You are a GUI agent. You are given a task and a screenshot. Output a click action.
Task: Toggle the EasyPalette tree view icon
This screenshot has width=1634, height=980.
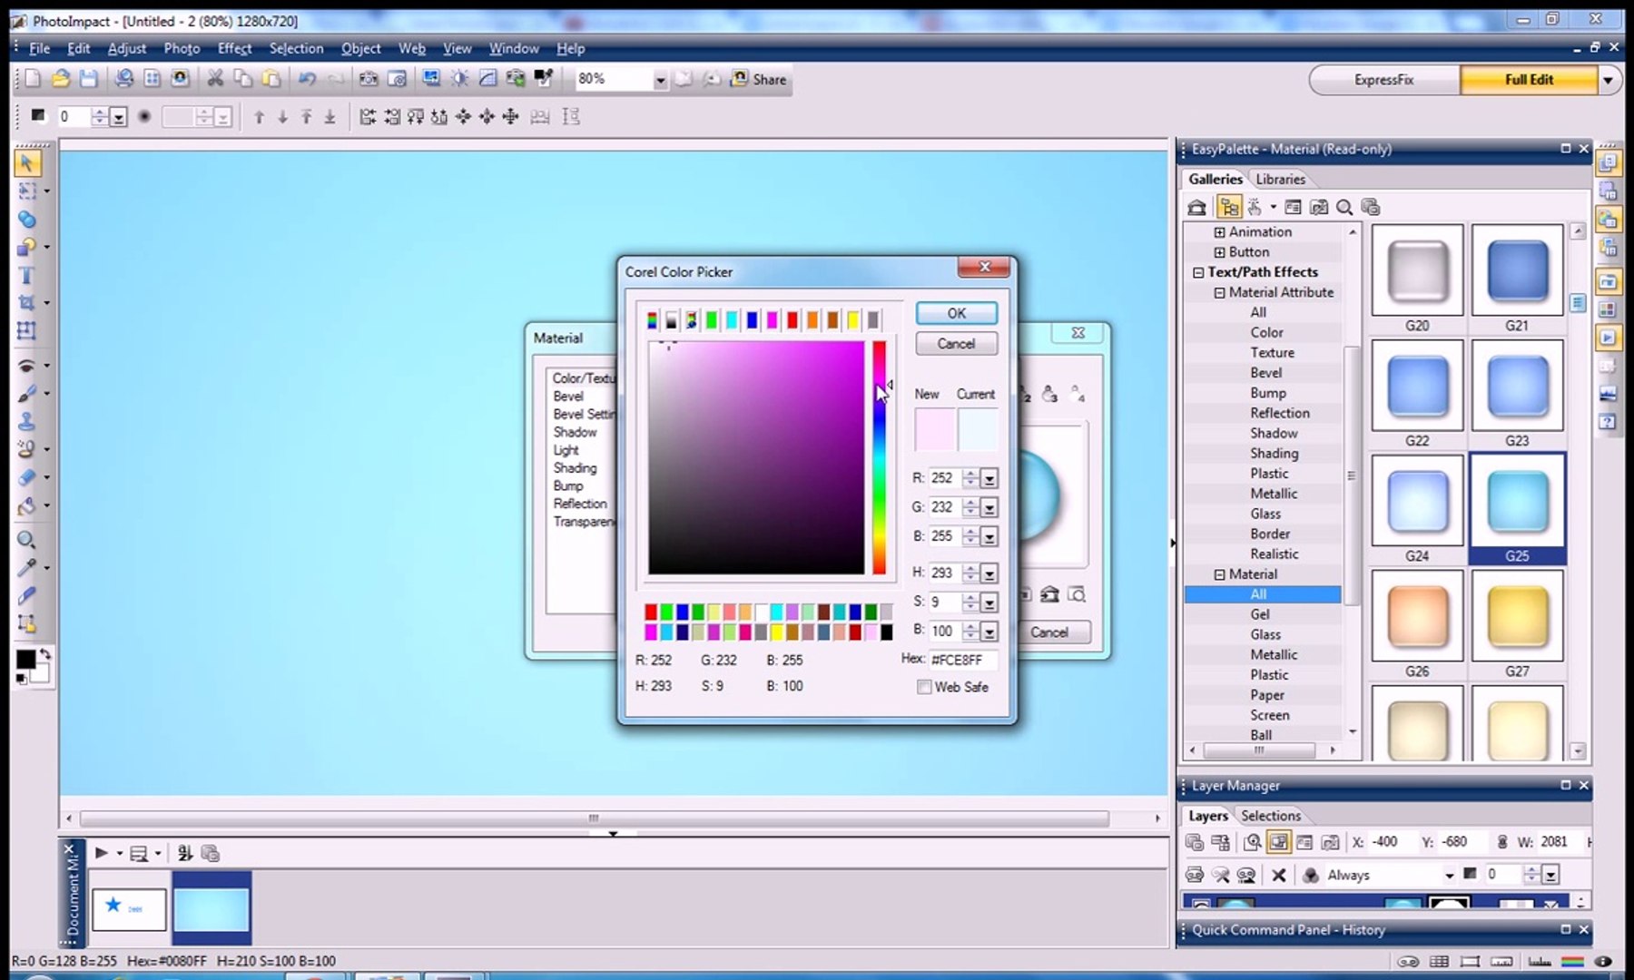1228,208
